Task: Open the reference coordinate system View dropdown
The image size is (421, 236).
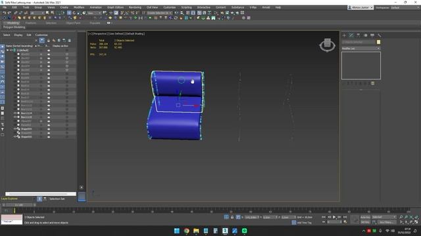Action: coord(94,13)
